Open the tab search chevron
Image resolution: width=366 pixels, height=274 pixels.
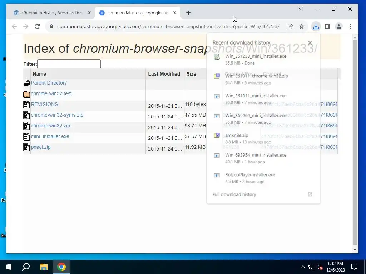coord(301,9)
